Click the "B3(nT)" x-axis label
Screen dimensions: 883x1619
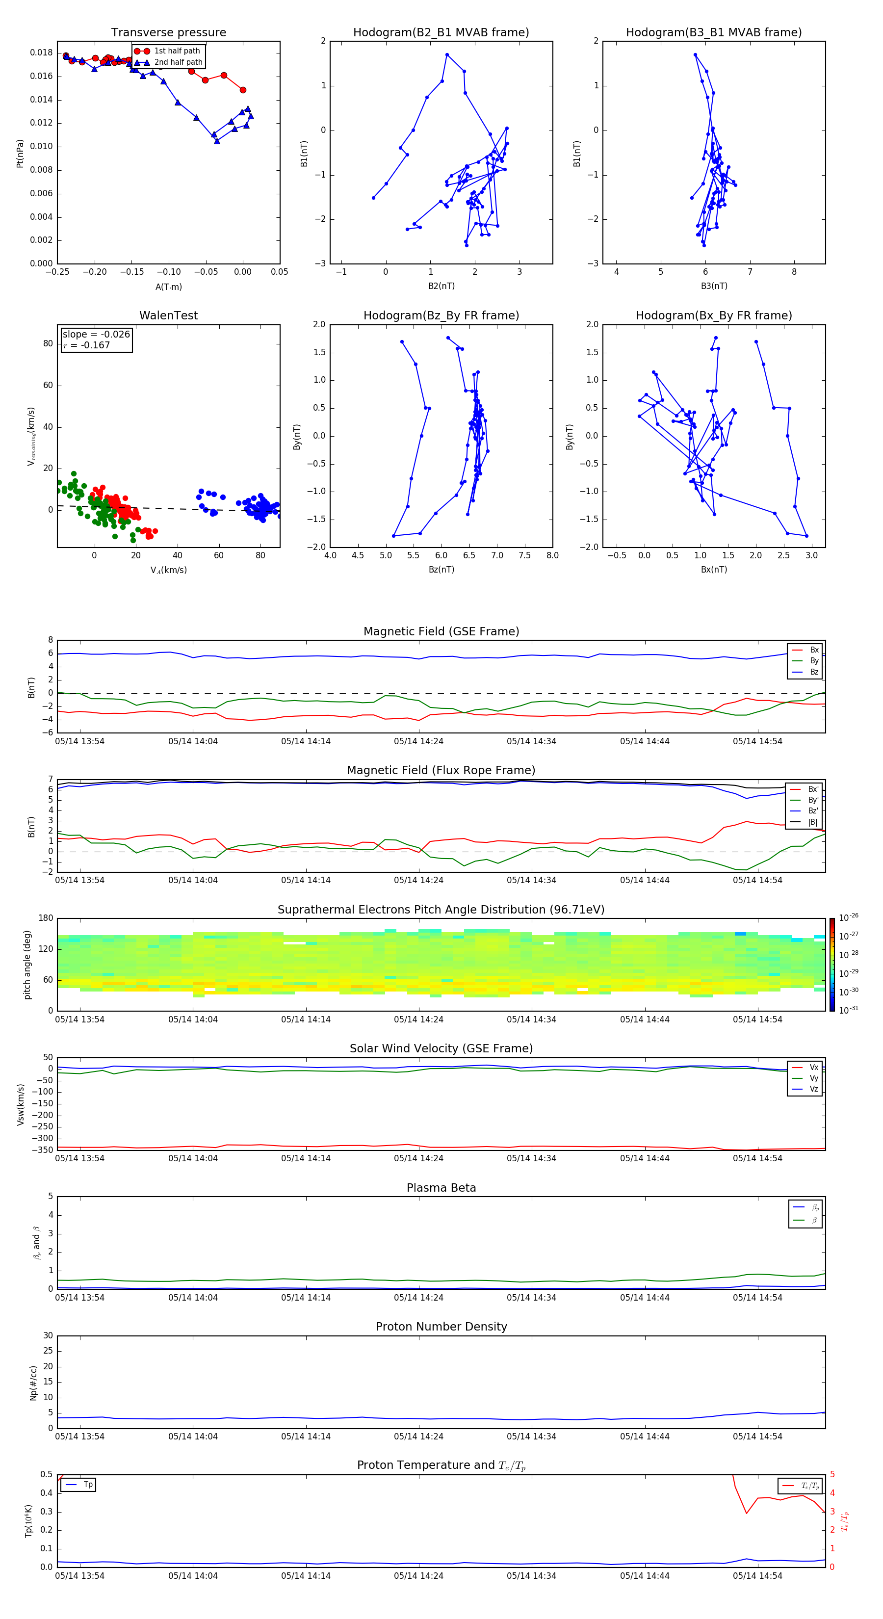pyautogui.click(x=714, y=286)
